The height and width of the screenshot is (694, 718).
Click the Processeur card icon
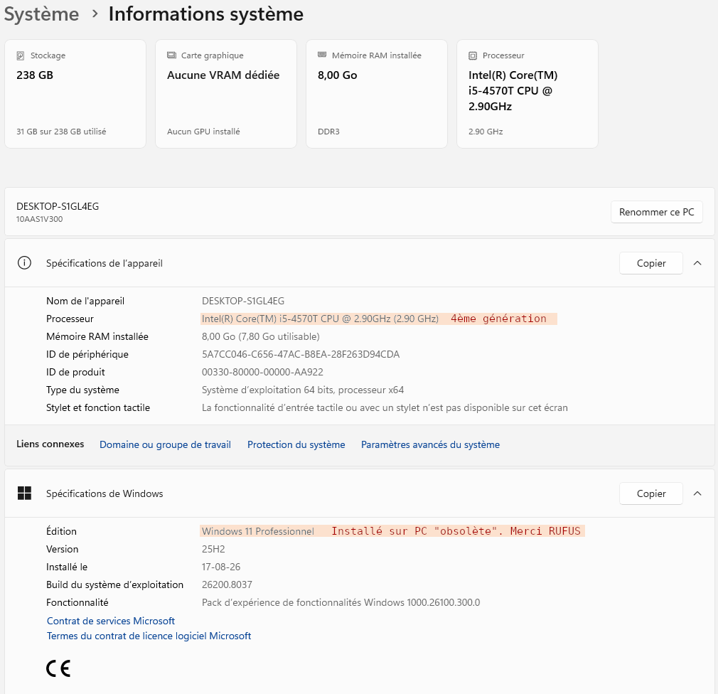coord(473,55)
